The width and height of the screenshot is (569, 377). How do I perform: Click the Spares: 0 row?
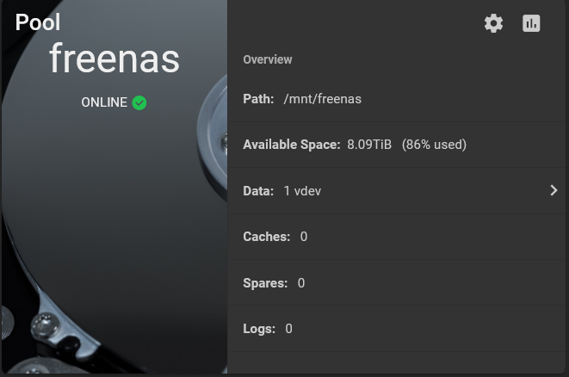coord(396,282)
